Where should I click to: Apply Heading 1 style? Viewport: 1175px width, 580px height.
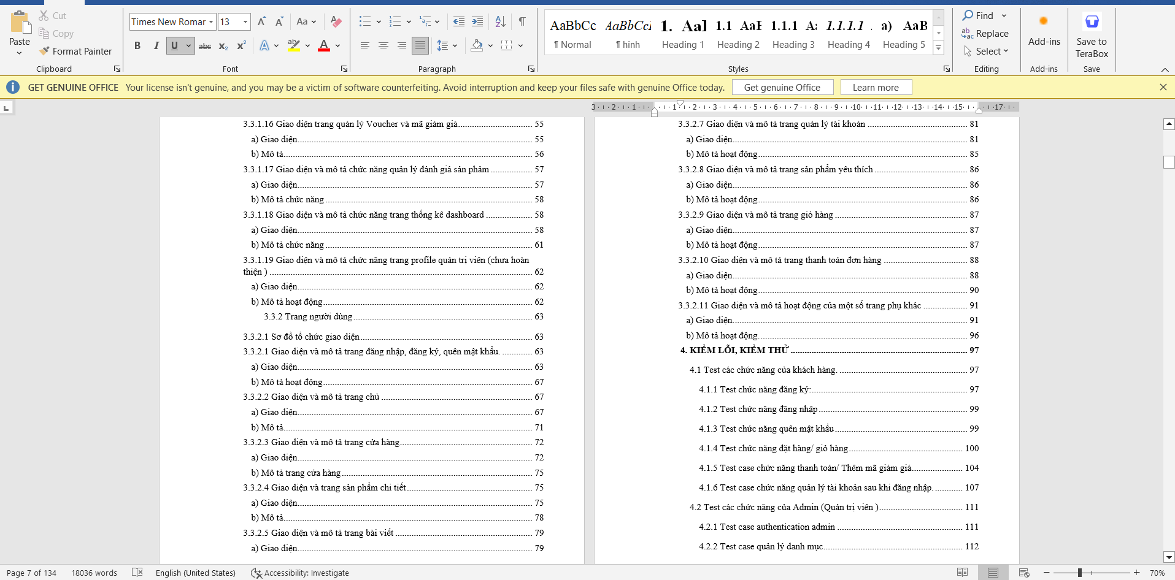tap(683, 34)
